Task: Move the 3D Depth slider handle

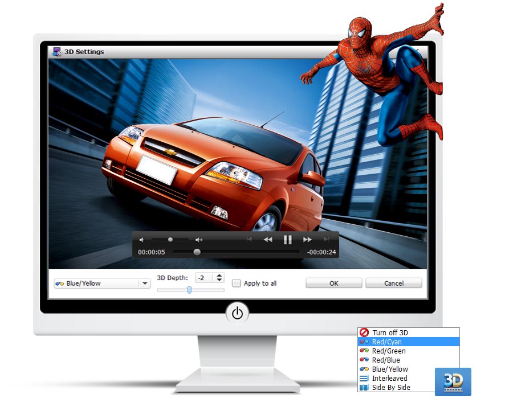Action: point(189,290)
